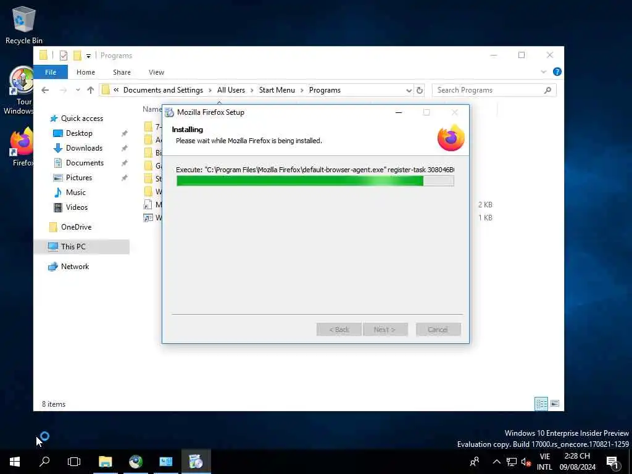
Task: Click Documents and Settings in address path
Action: (x=163, y=90)
